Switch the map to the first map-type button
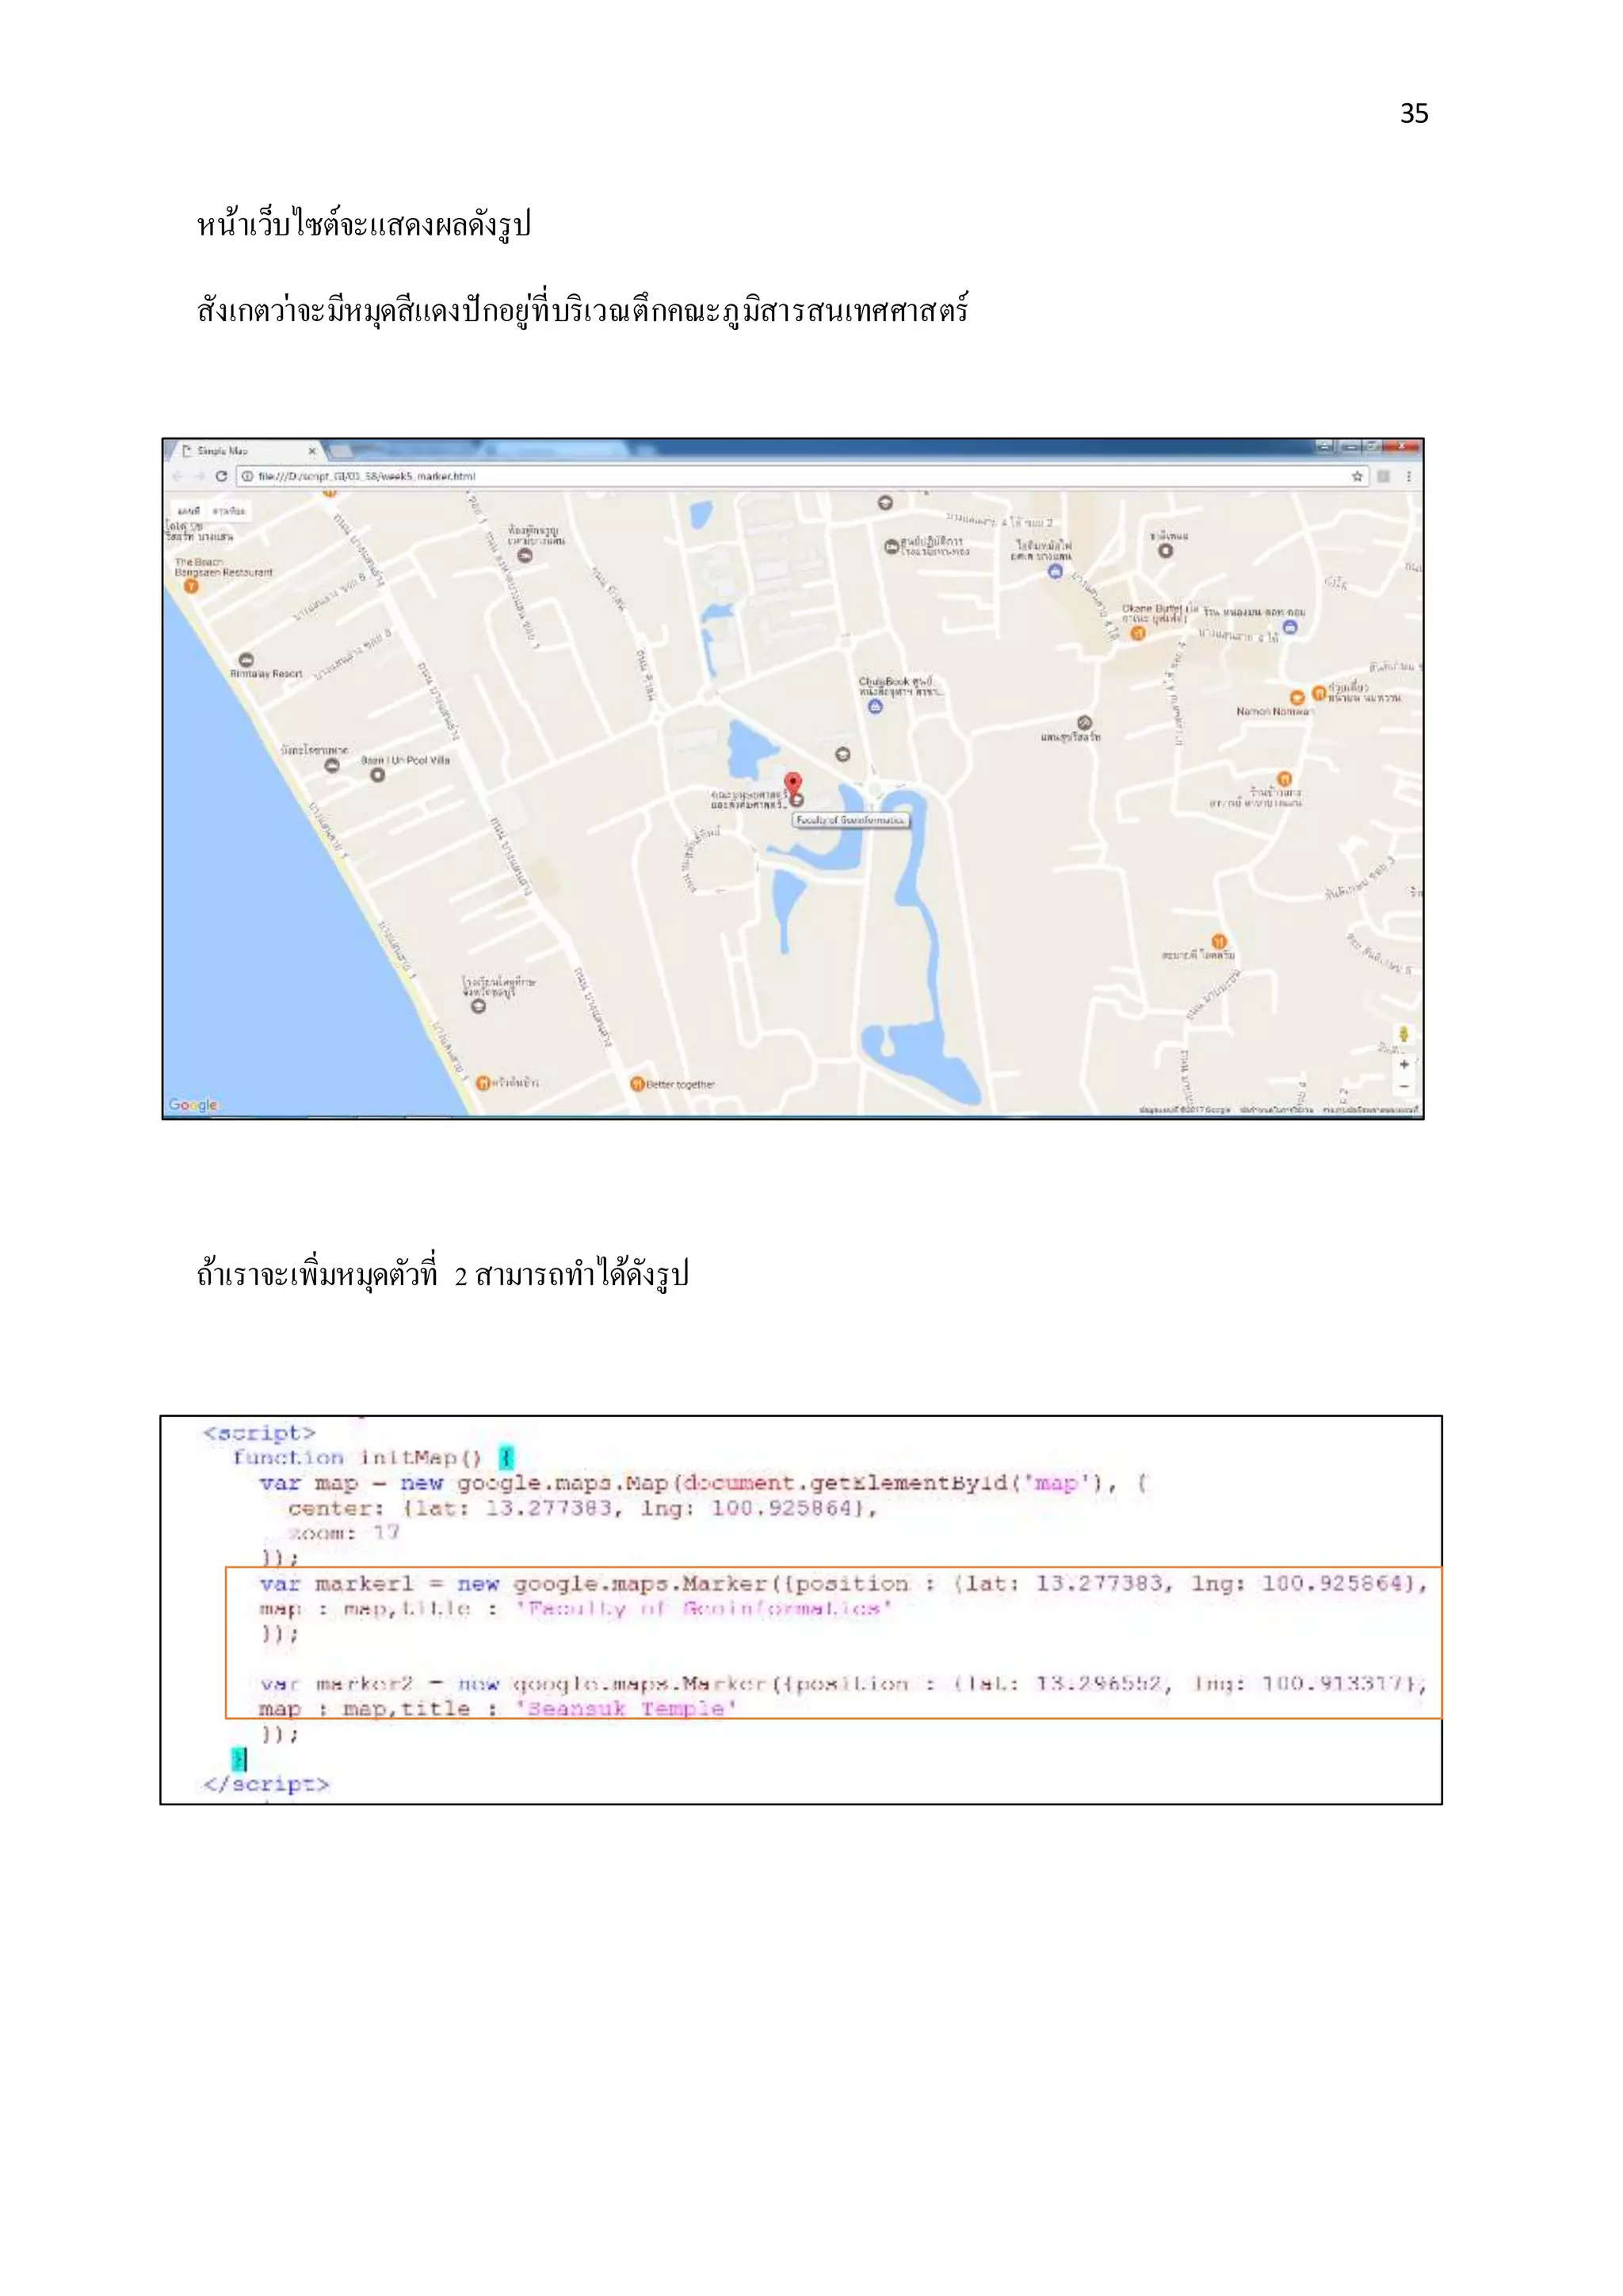 [x=189, y=511]
